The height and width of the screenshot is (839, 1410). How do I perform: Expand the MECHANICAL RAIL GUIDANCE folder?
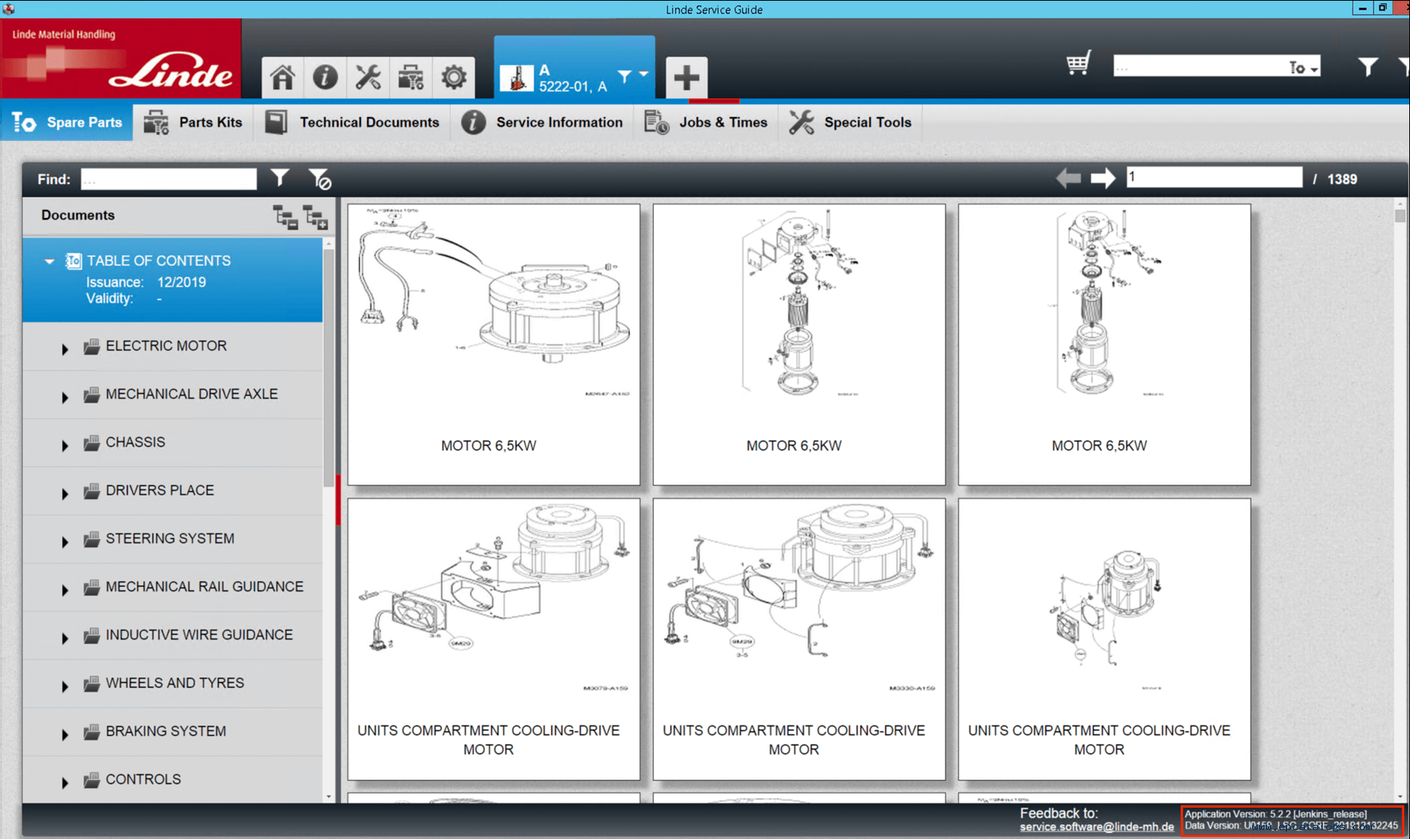tap(65, 590)
